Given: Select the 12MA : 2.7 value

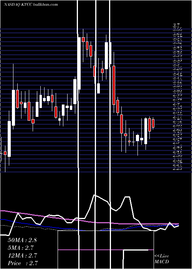Looking at the screenshot, I should (22, 256).
